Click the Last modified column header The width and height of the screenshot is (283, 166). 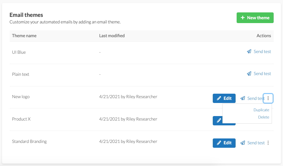pyautogui.click(x=112, y=36)
